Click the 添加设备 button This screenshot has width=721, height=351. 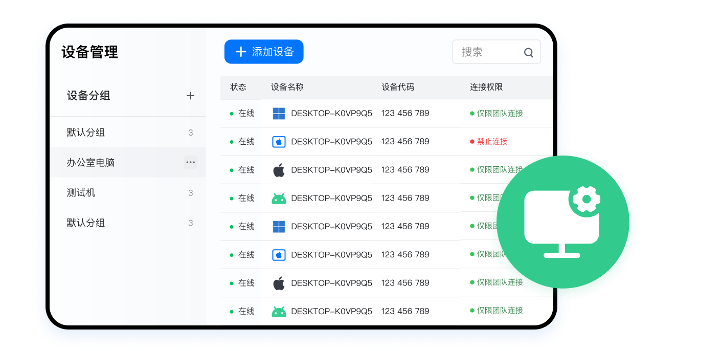pos(264,52)
